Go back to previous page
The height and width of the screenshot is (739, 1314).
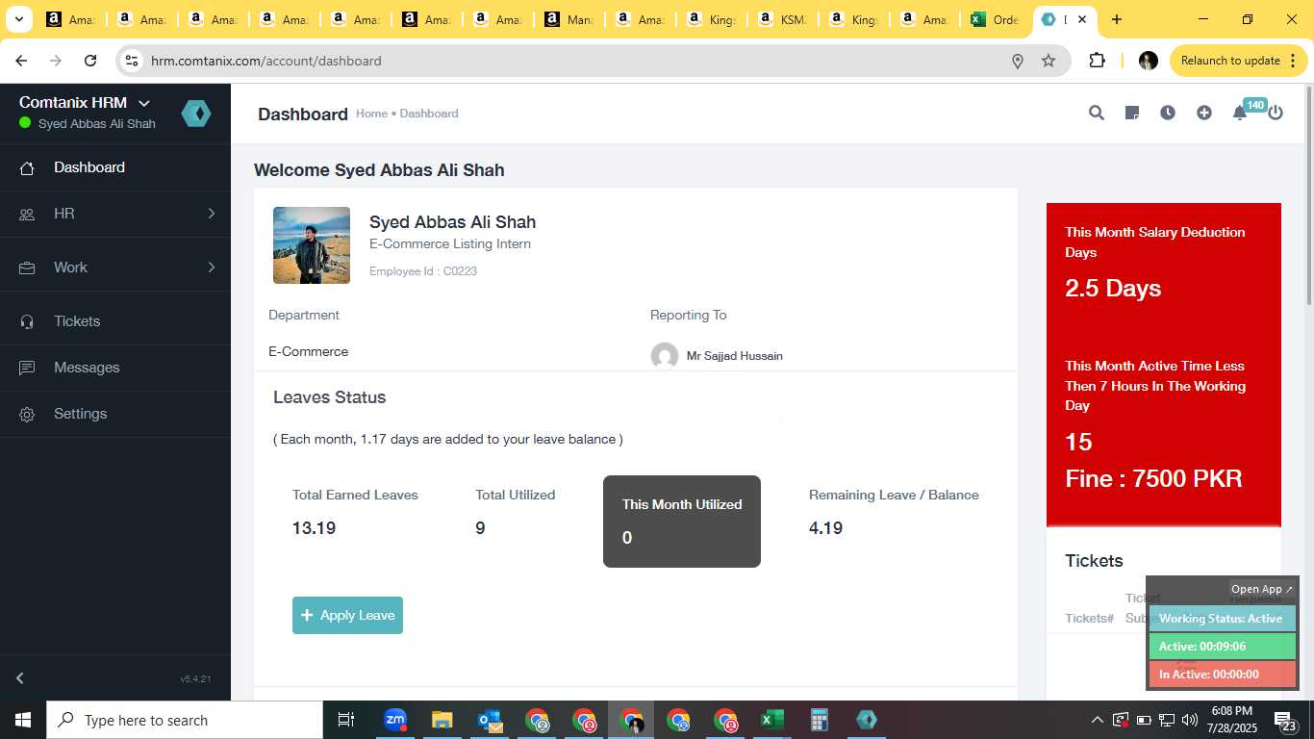coord(21,61)
